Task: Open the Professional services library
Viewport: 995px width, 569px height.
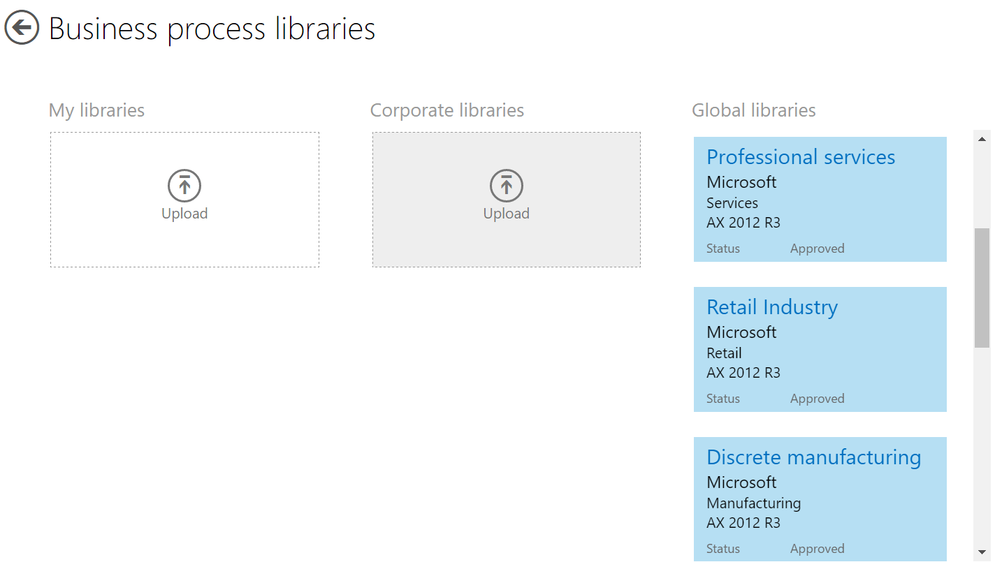Action: (x=801, y=157)
